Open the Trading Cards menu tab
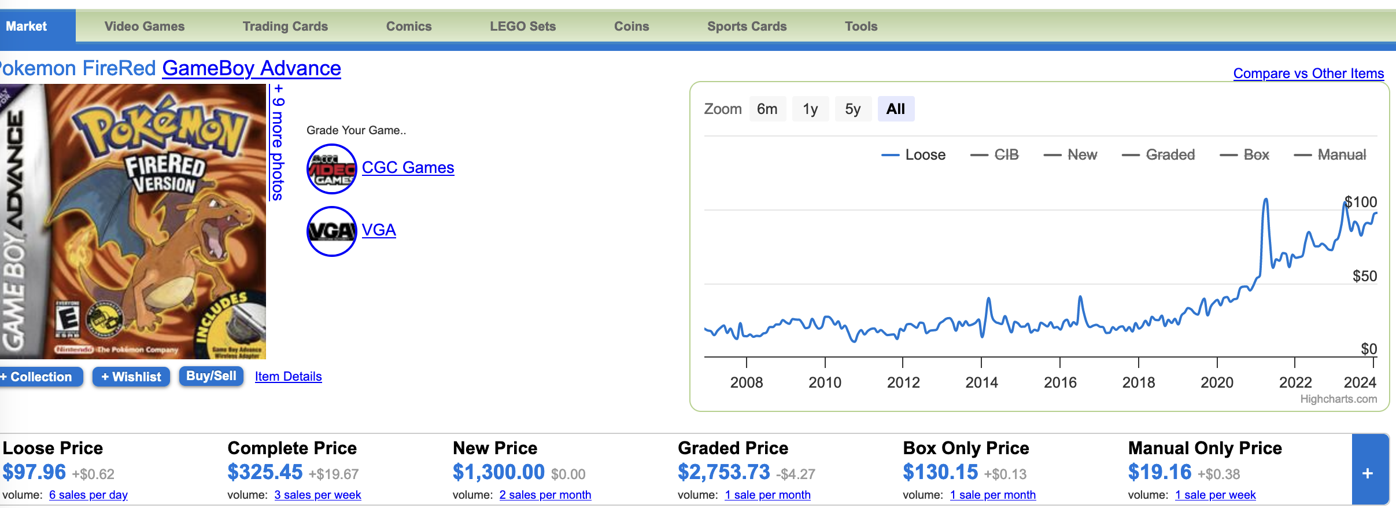The image size is (1396, 508). pos(285,26)
